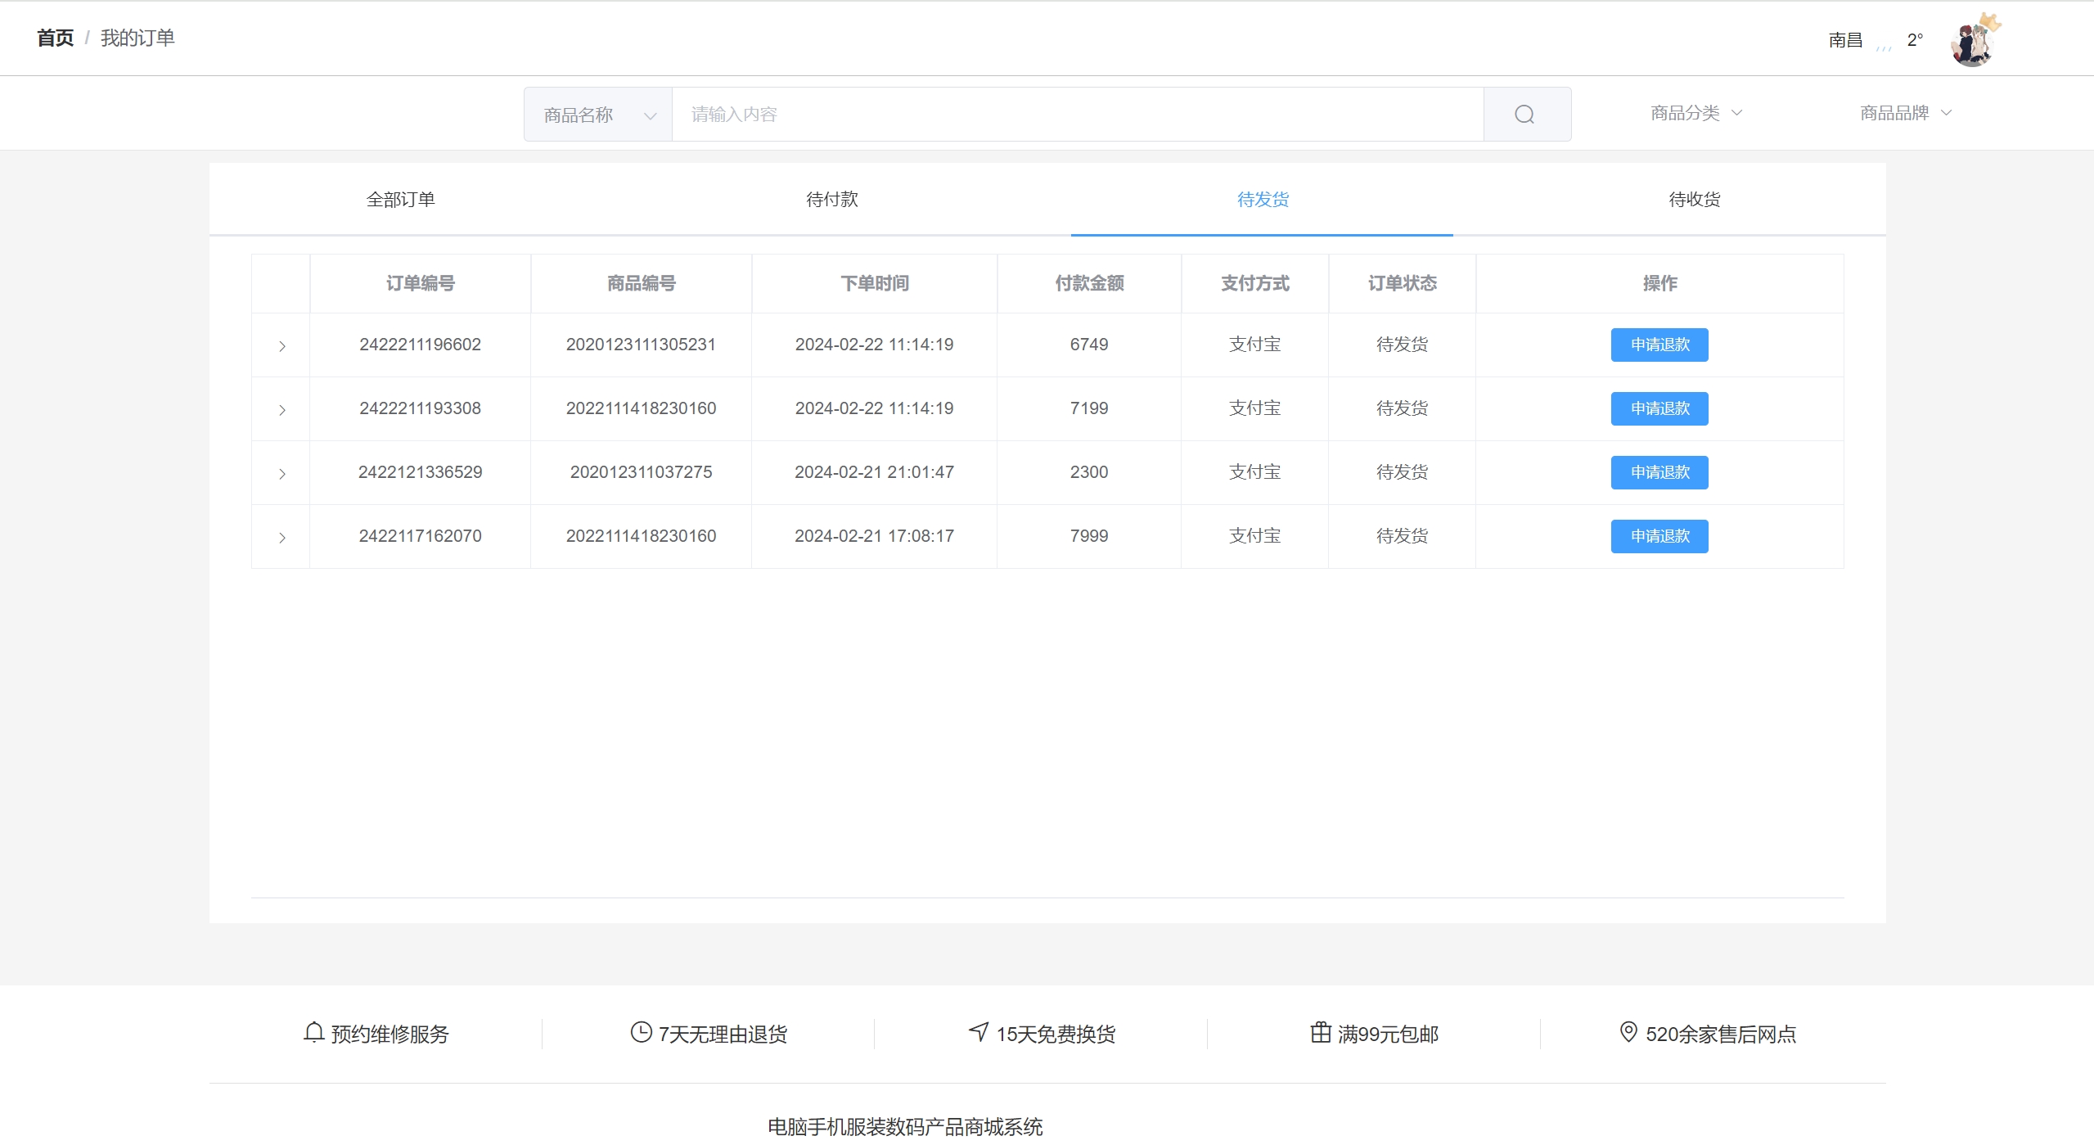2094x1145 pixels.
Task: Expand order row 2422117162070
Action: point(281,538)
